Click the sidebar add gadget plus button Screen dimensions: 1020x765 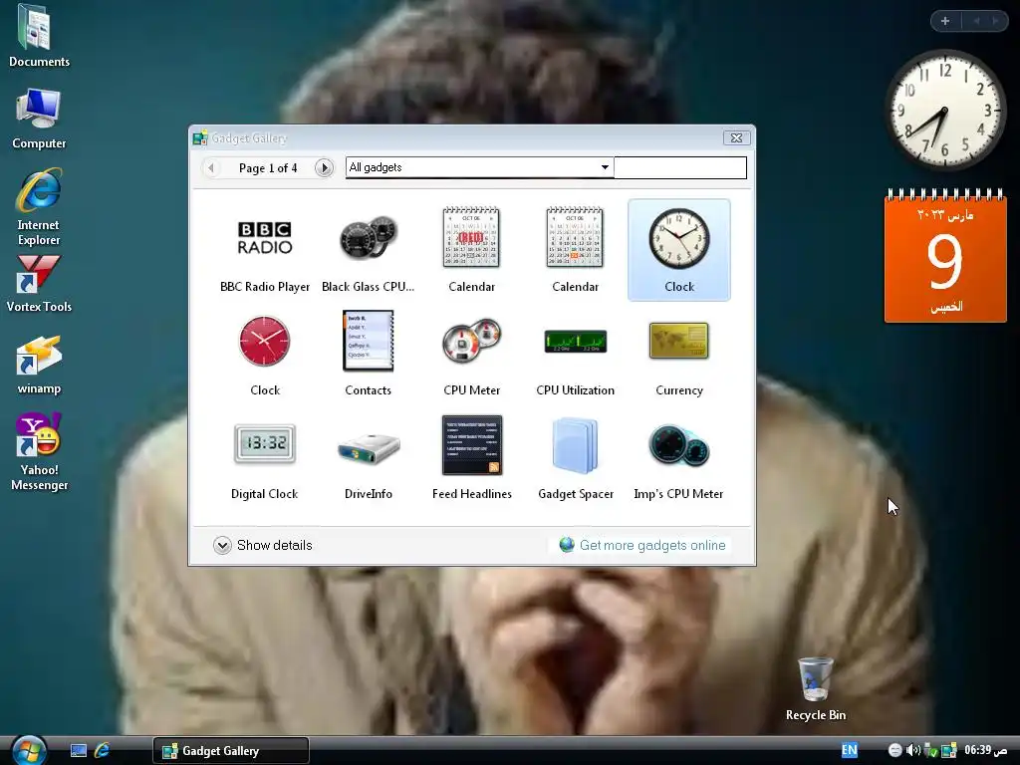[945, 21]
